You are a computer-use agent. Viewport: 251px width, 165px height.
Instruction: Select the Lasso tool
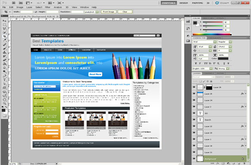click(x=4, y=29)
